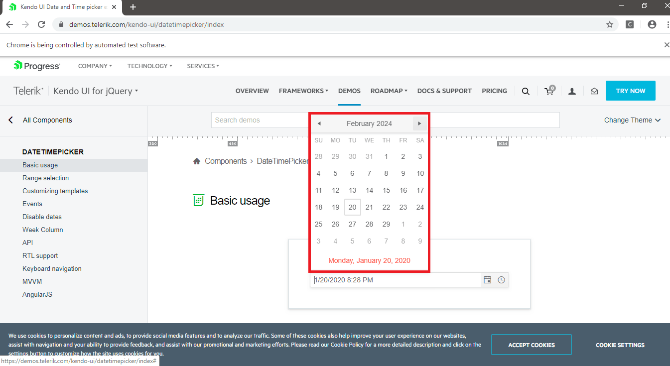670x366 pixels.
Task: Go to previous month in calendar
Action: tap(319, 123)
